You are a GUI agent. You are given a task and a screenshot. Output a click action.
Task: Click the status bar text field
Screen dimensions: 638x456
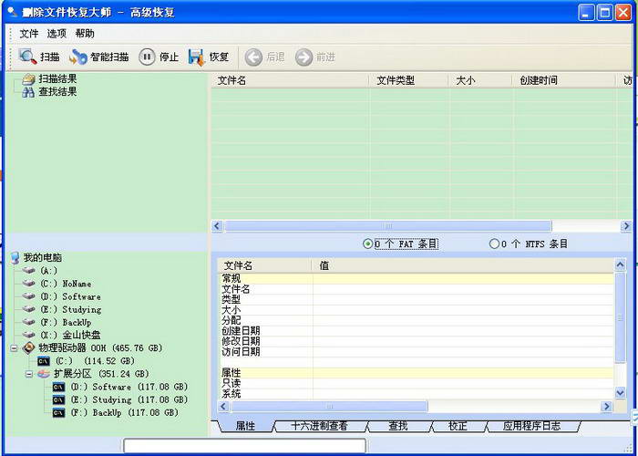[x=244, y=445]
